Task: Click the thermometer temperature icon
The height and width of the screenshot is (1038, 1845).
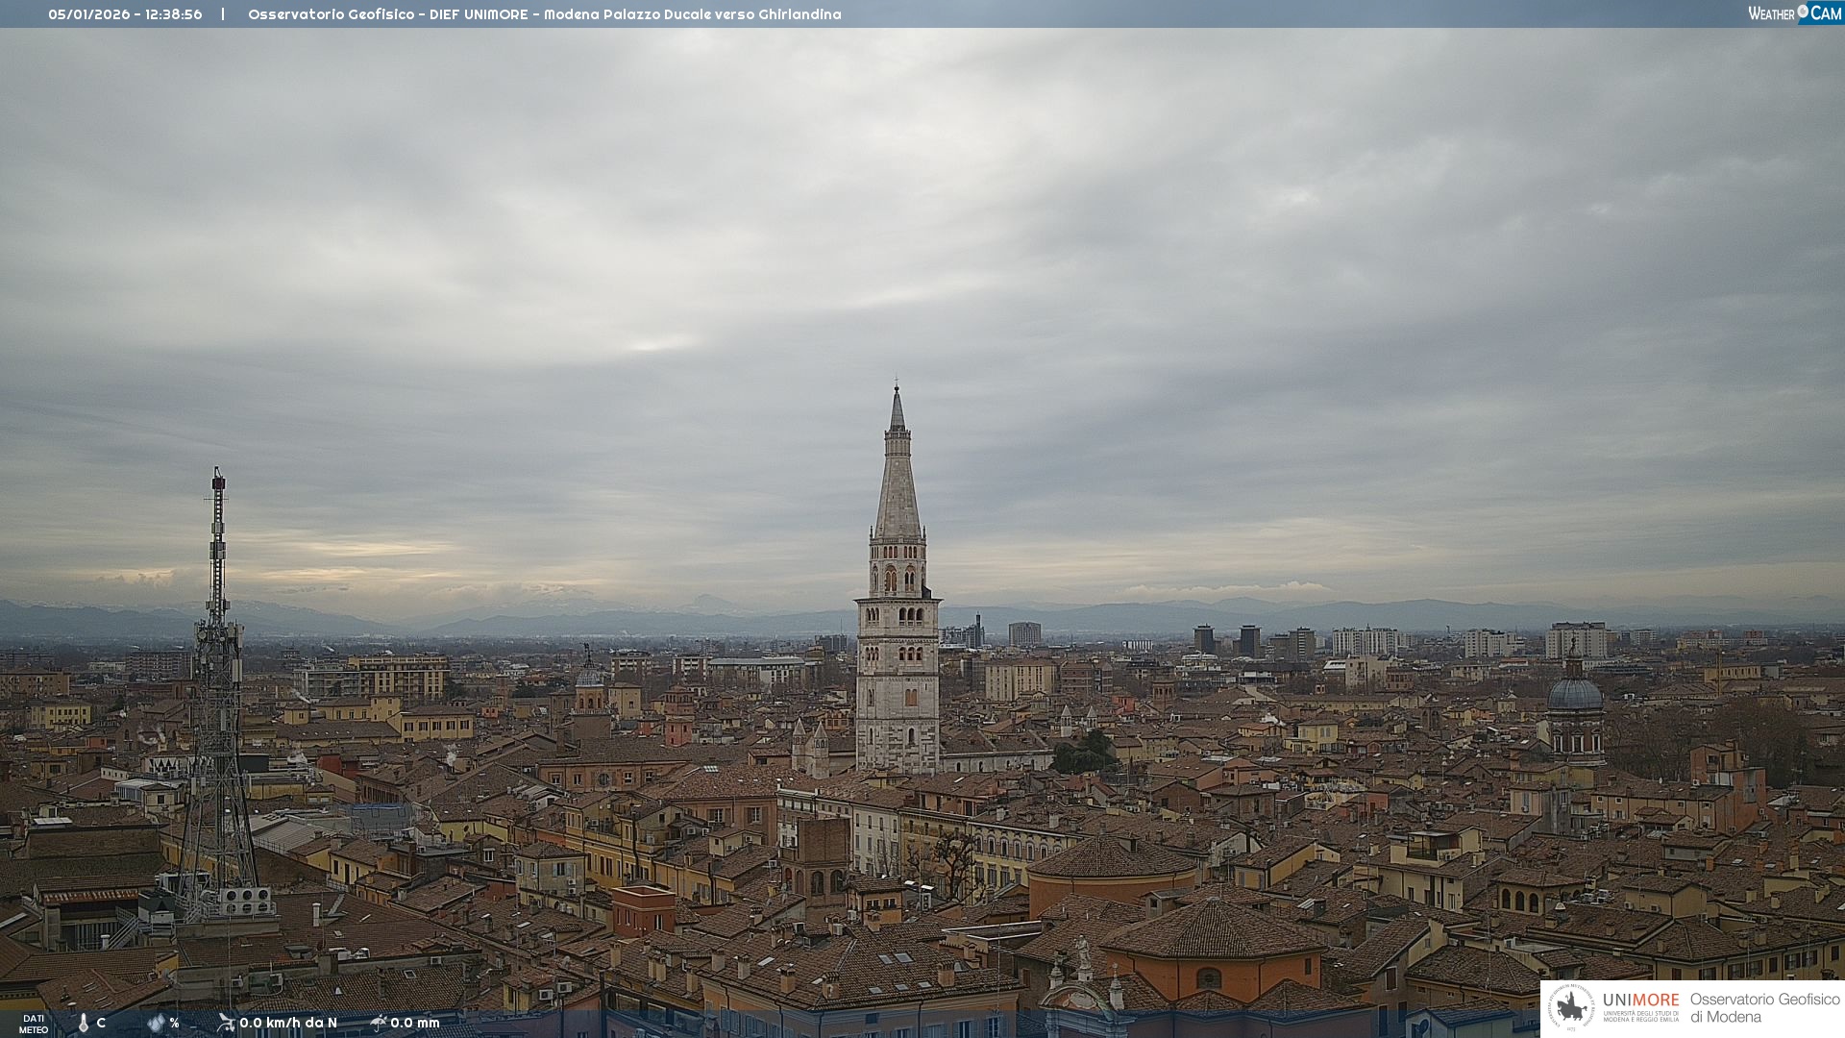Action: coord(84,1023)
